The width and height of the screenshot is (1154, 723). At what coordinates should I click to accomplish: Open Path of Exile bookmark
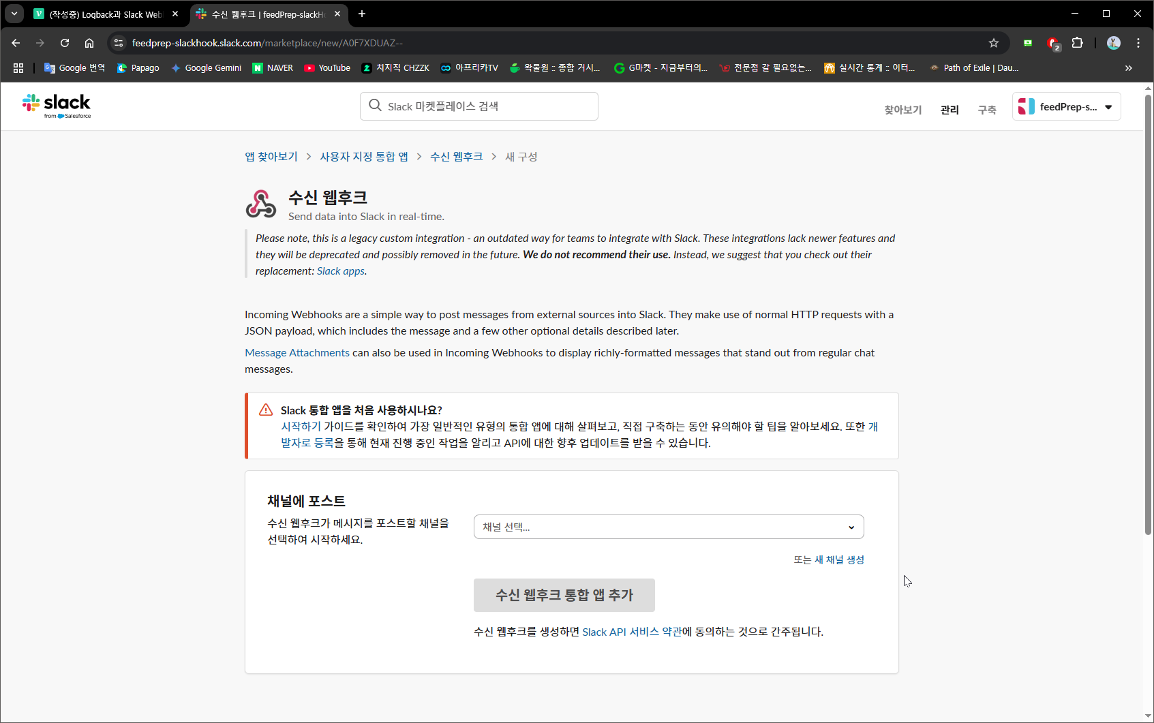975,68
